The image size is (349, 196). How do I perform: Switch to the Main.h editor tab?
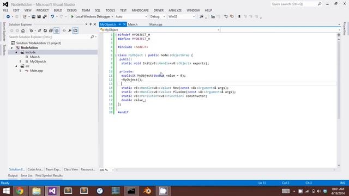point(133,24)
